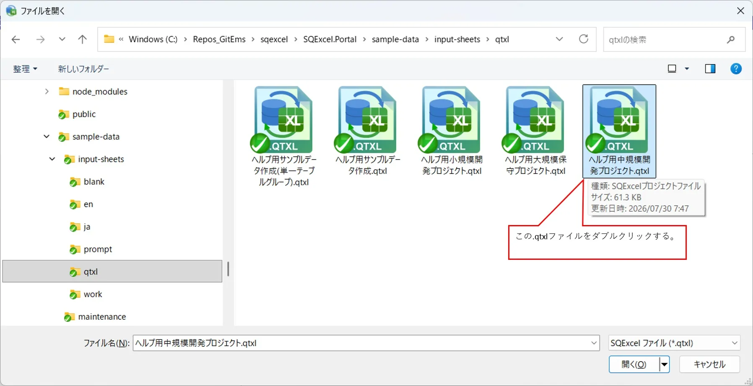The image size is (753, 386).
Task: Go back to the previous folder
Action: [16, 39]
